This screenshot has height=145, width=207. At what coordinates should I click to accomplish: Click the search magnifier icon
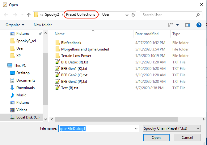(x=198, y=15)
